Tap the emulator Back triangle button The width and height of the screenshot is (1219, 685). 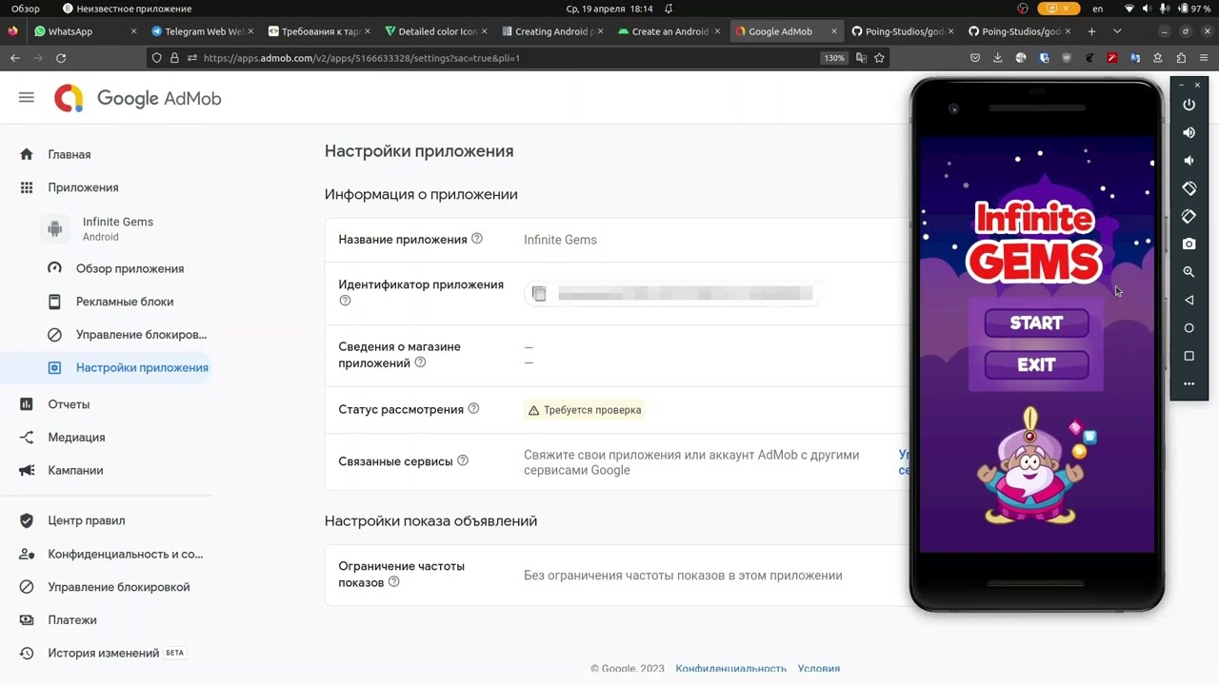(1189, 300)
